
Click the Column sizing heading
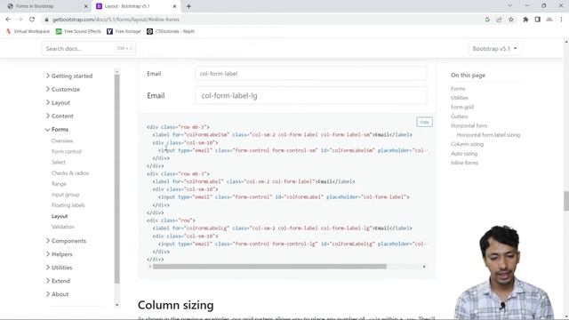pos(176,306)
